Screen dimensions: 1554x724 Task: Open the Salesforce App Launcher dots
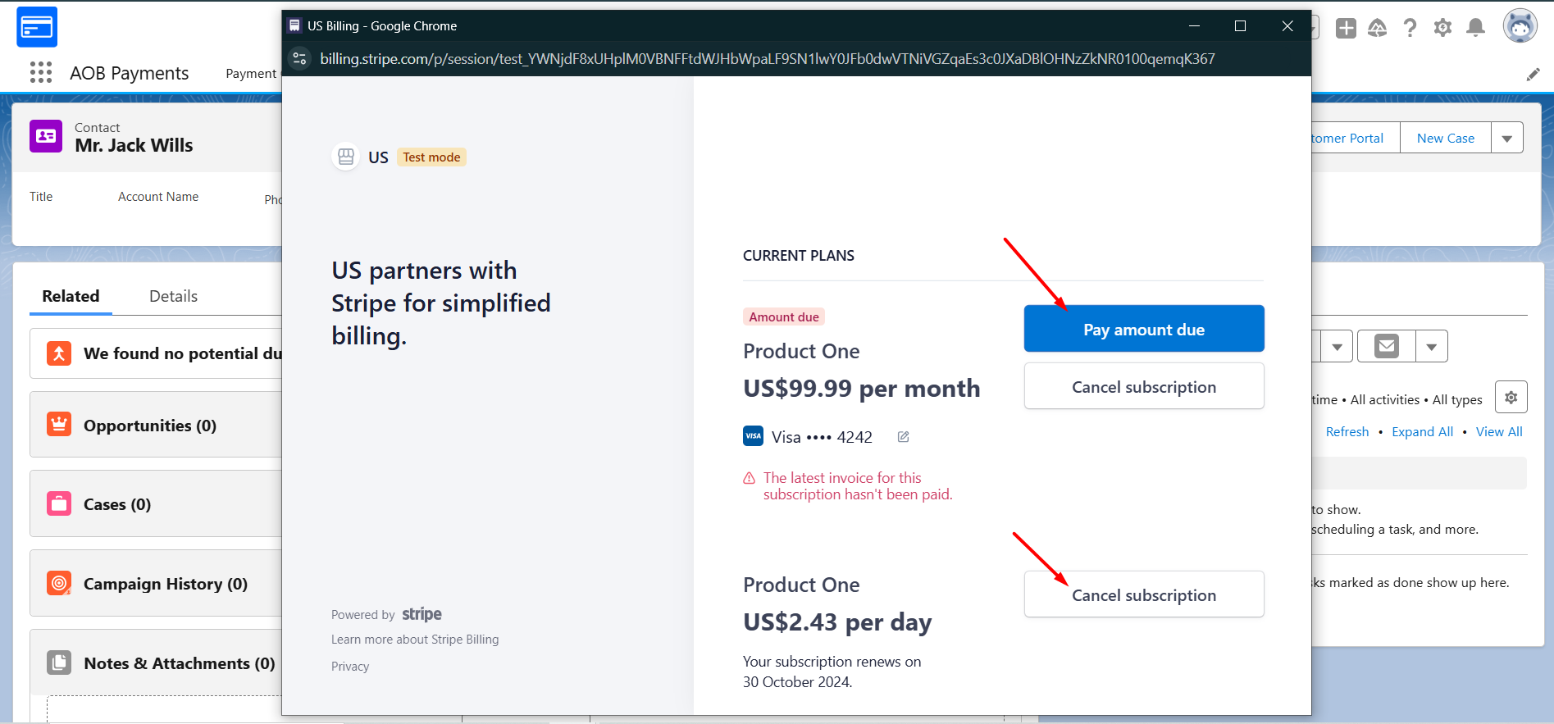coord(41,72)
